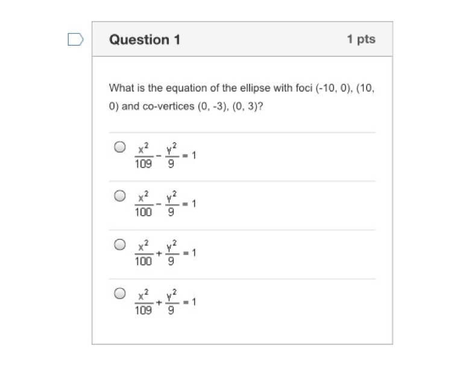Viewport: 451px width, 375px height.
Task: Click the Question 1 heading
Action: [x=145, y=39]
